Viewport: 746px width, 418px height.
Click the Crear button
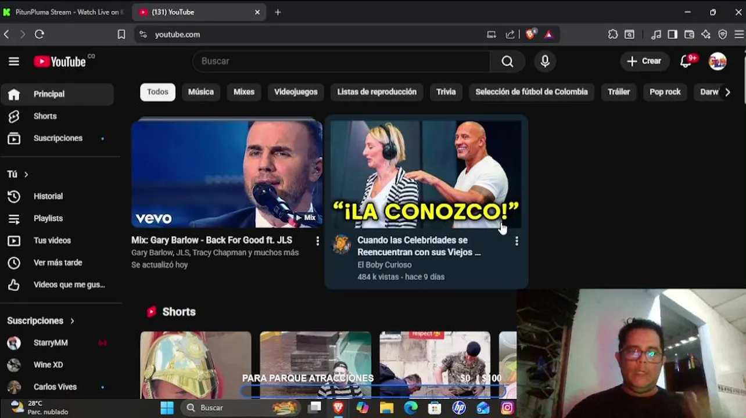click(644, 61)
